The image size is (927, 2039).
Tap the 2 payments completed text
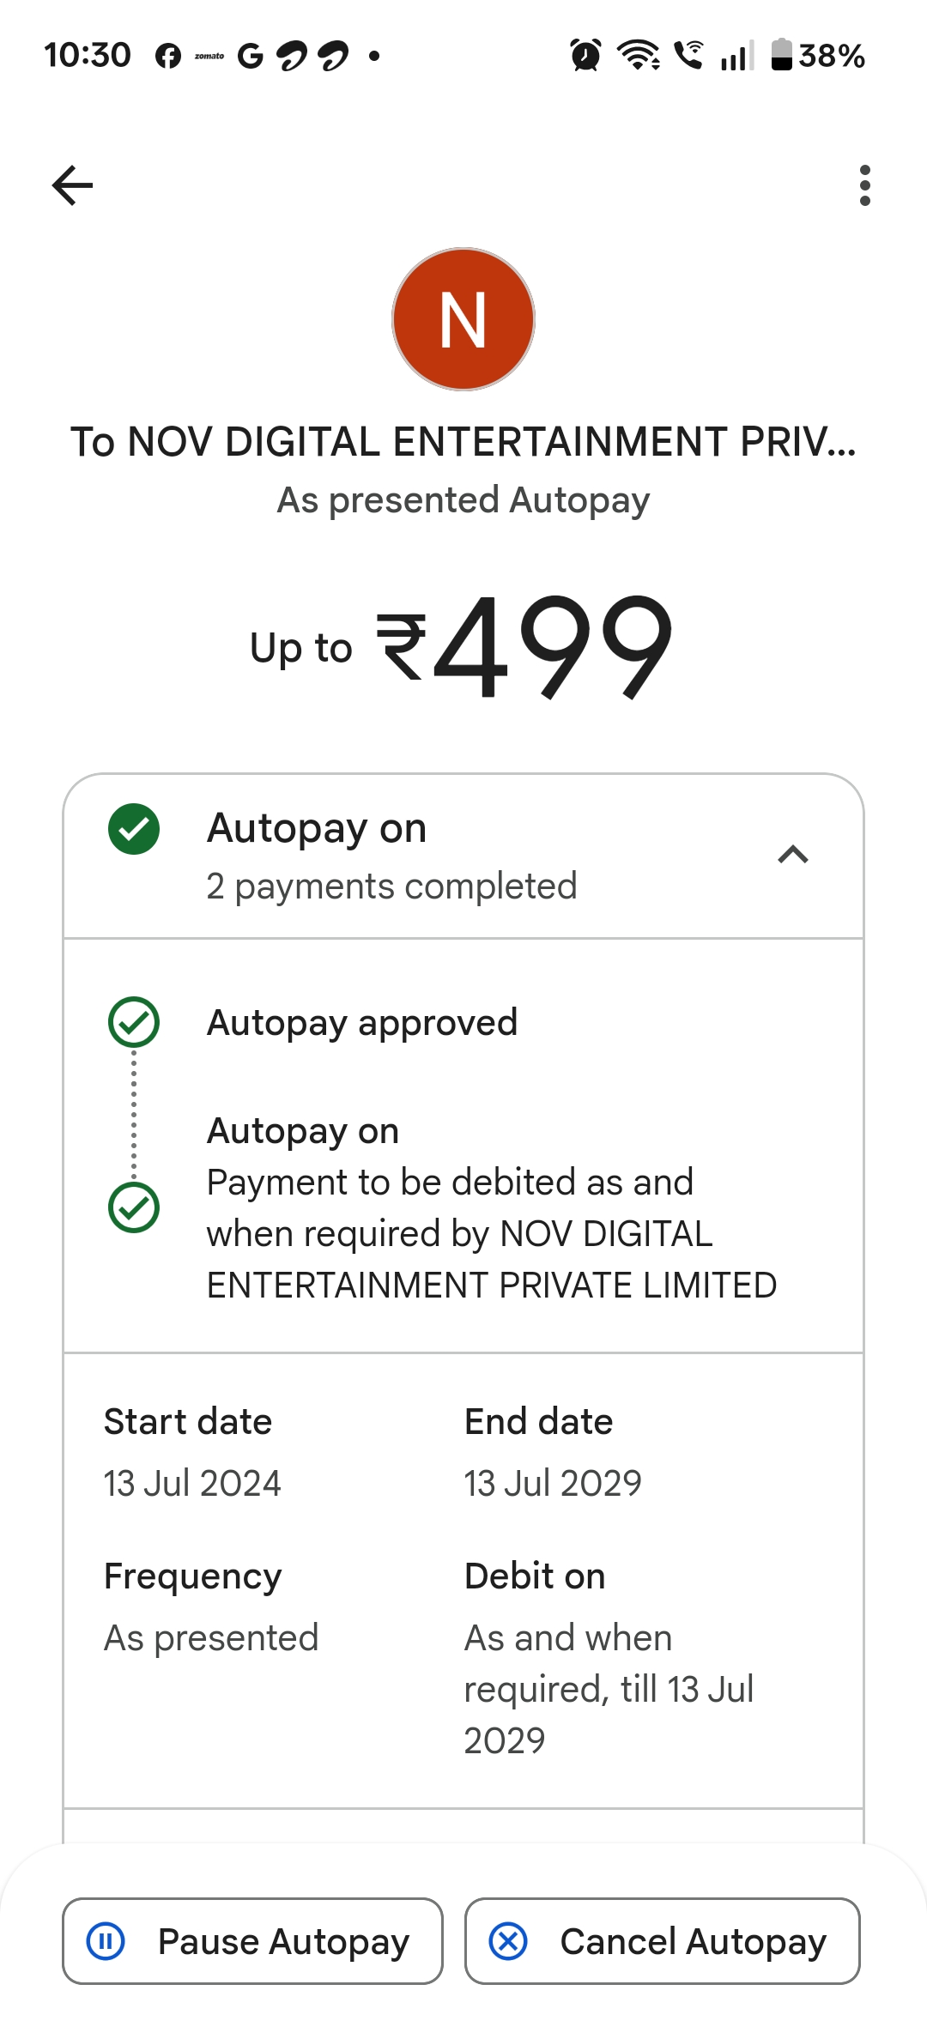[391, 886]
